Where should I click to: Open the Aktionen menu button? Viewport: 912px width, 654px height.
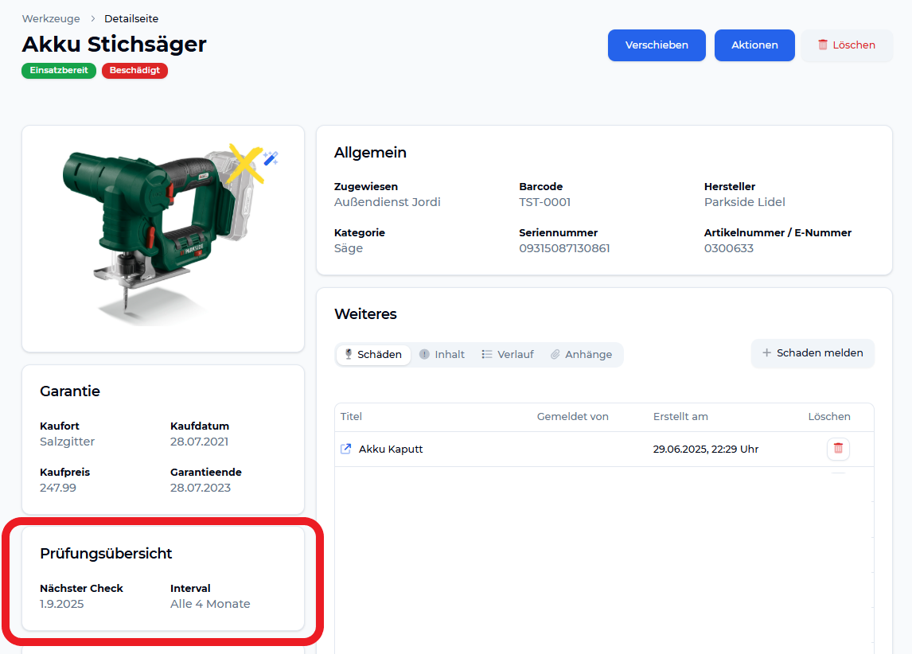click(754, 45)
